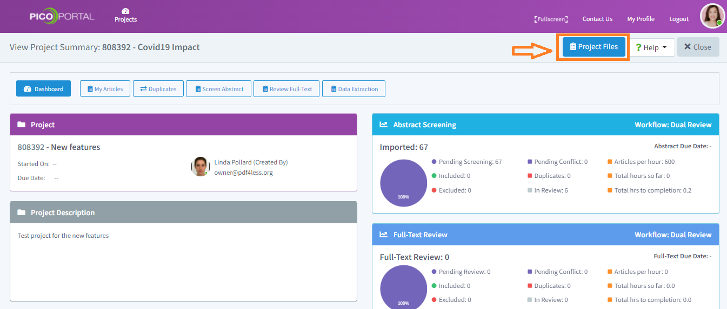Image resolution: width=727 pixels, height=309 pixels.
Task: Enter Fullscreen mode
Action: point(551,19)
